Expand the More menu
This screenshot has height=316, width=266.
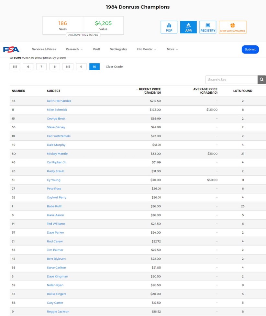[172, 49]
